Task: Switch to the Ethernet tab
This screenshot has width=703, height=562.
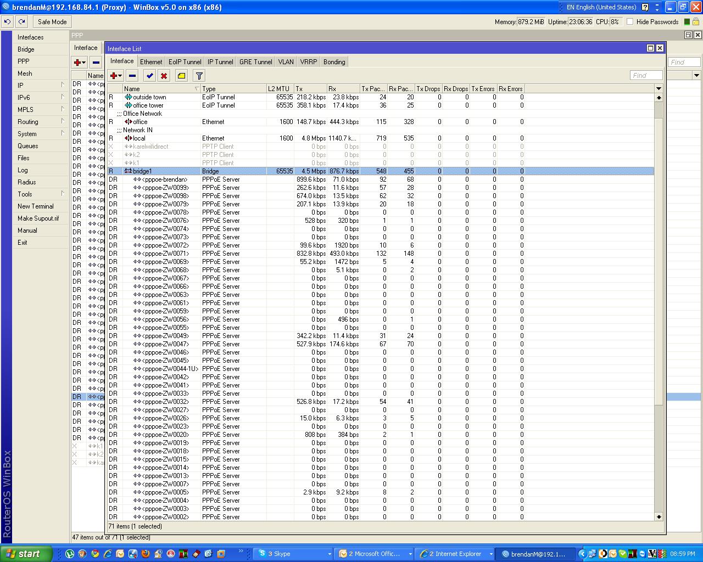Action: [151, 61]
